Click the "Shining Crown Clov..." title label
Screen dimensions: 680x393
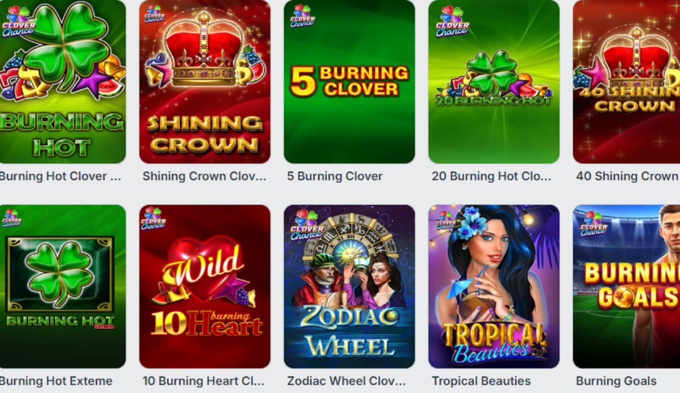pyautogui.click(x=205, y=176)
